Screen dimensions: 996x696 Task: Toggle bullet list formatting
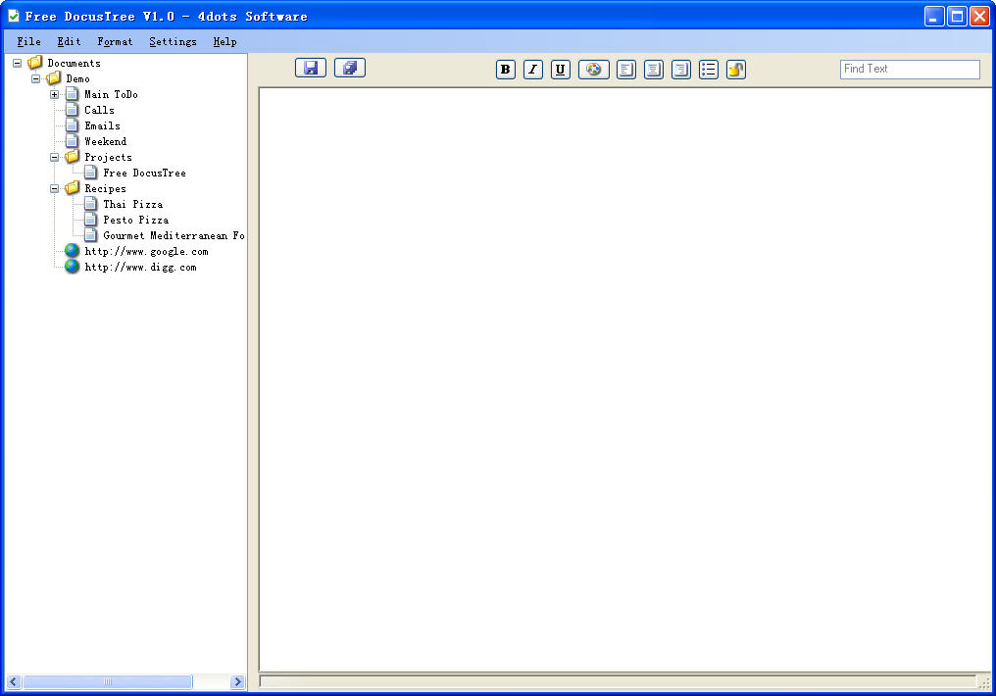click(708, 70)
